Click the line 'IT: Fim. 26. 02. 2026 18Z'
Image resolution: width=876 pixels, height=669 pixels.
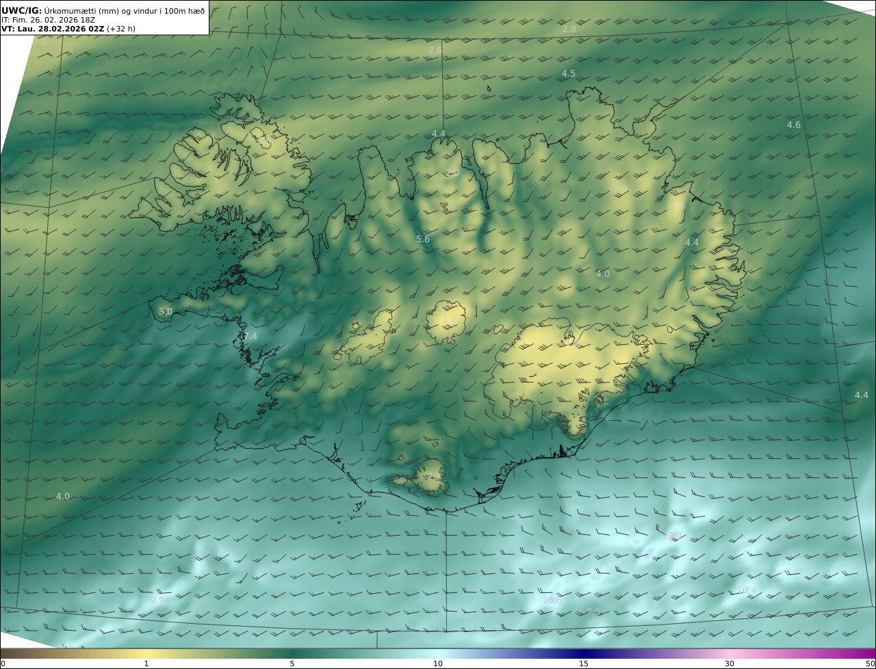tap(48, 20)
